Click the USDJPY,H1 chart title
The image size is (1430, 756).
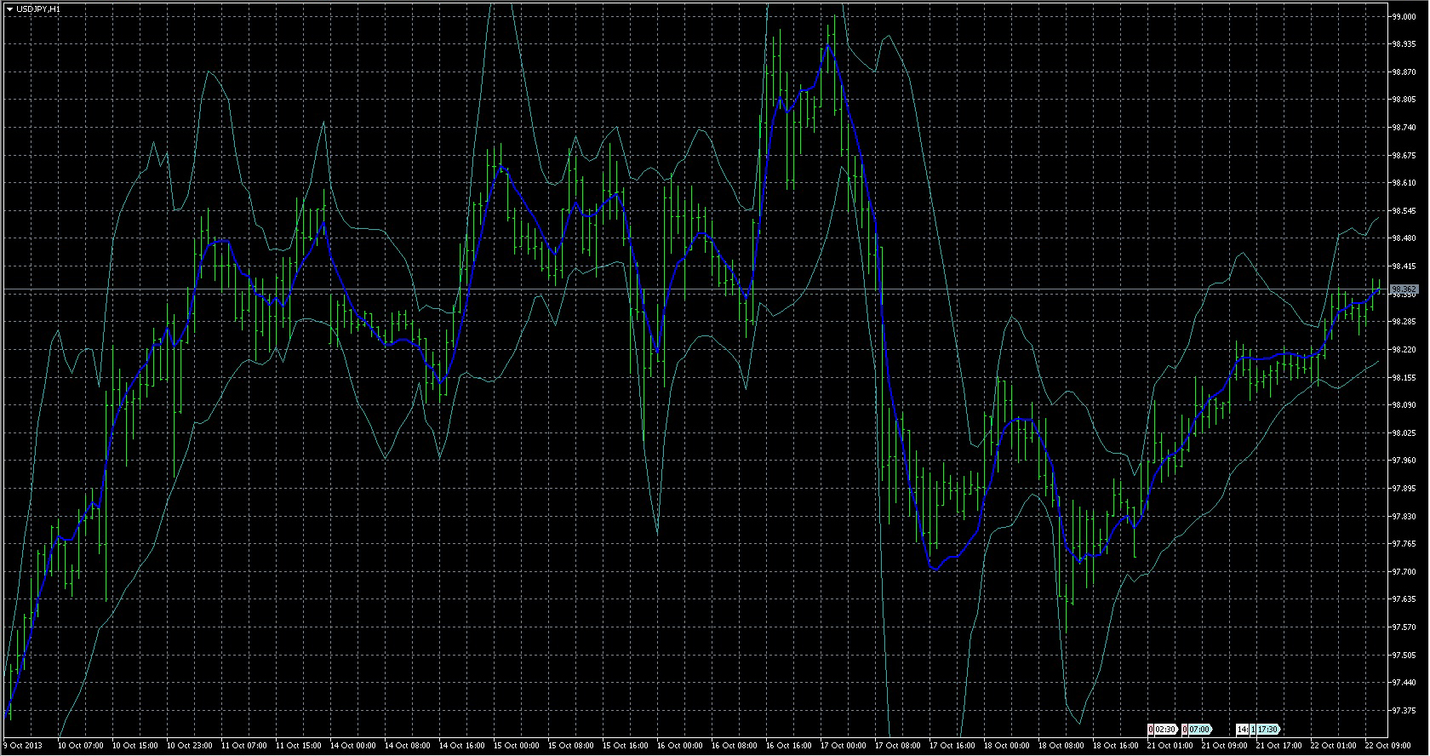(38, 9)
